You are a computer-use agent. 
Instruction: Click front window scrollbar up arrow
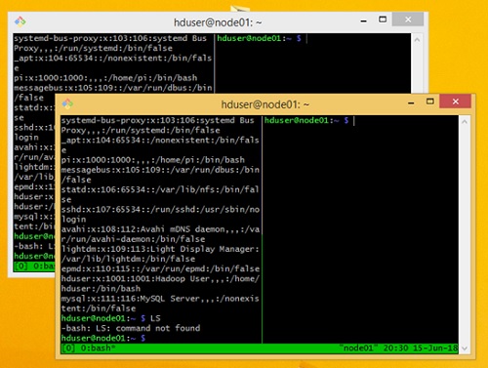point(465,122)
